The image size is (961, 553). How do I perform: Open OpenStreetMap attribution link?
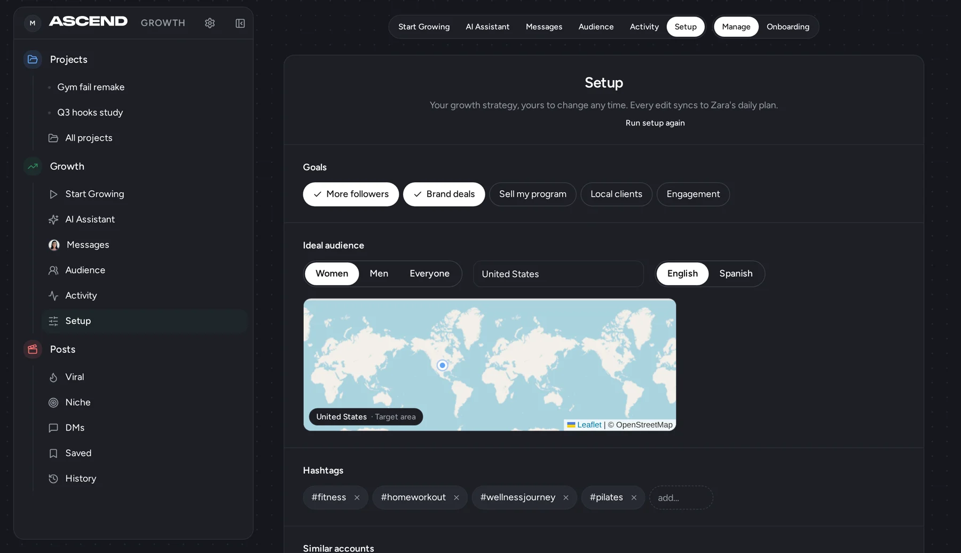pos(644,425)
